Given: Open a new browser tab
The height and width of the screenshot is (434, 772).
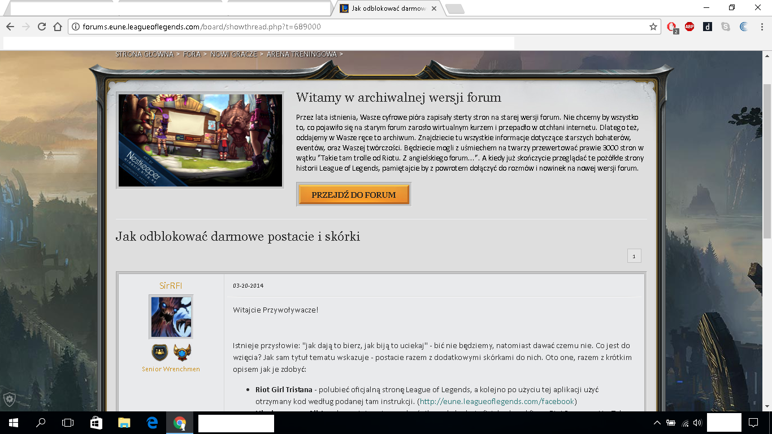Looking at the screenshot, I should (454, 9).
